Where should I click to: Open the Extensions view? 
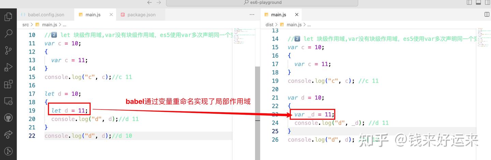[x=8, y=84]
